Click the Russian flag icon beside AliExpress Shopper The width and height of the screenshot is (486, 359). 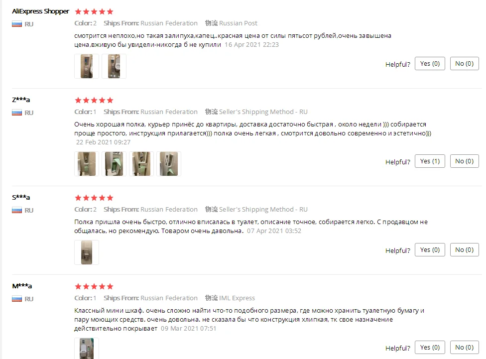click(17, 24)
